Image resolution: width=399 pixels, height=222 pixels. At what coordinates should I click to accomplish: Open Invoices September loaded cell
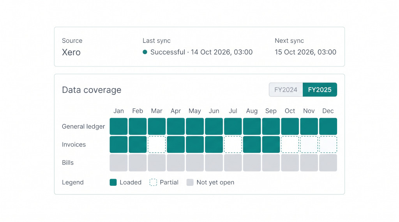click(271, 145)
